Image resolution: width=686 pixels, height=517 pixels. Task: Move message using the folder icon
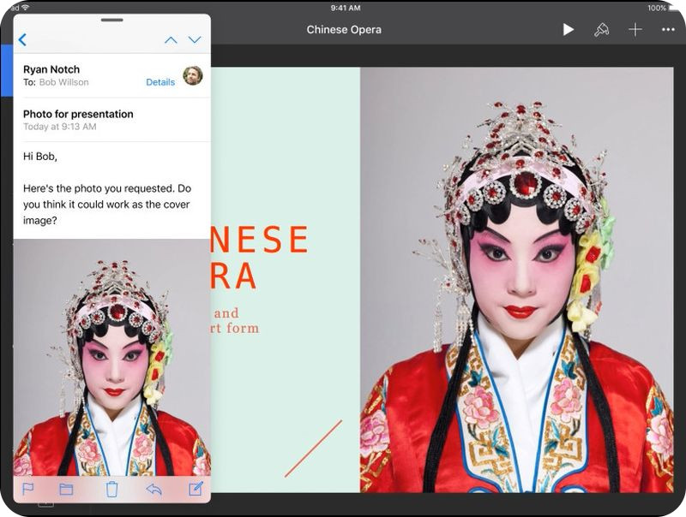click(x=66, y=490)
